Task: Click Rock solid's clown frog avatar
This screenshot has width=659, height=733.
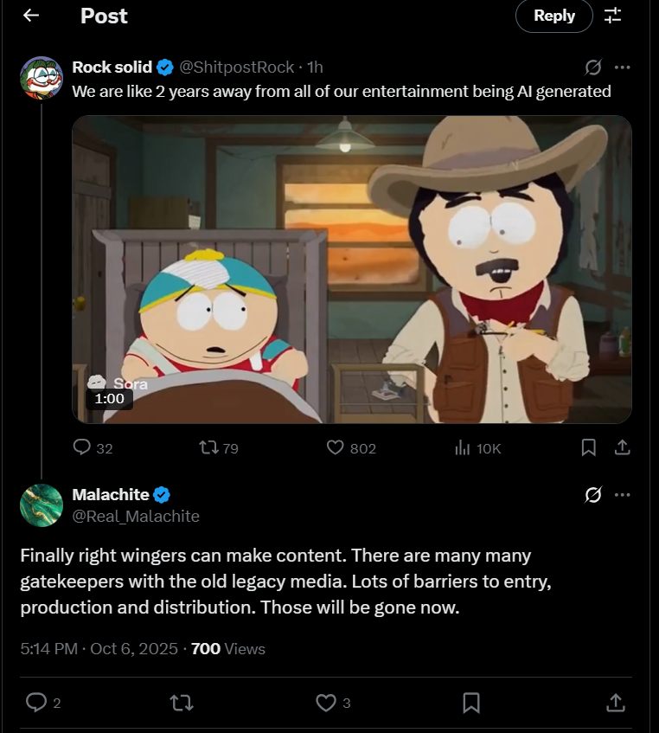Action: tap(42, 79)
